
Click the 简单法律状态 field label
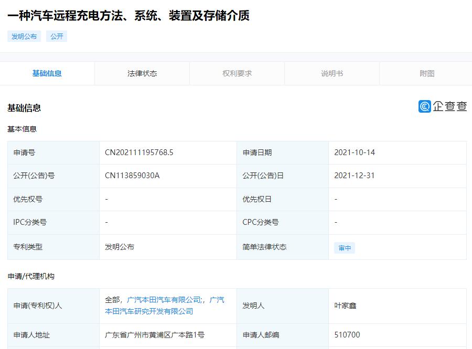265,247
